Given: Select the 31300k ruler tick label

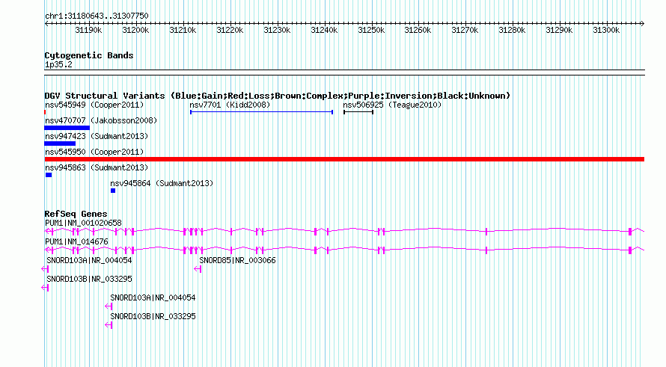Looking at the screenshot, I should pyautogui.click(x=606, y=30).
